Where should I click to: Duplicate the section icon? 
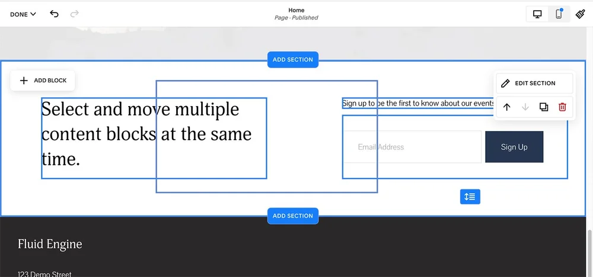click(543, 107)
